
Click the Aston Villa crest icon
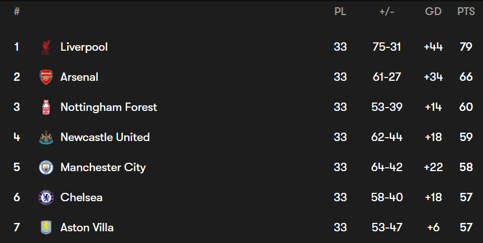tap(46, 227)
